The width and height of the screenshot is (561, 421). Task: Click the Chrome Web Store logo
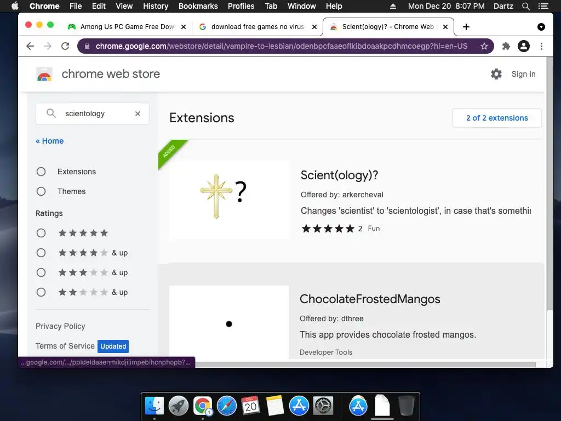(44, 74)
